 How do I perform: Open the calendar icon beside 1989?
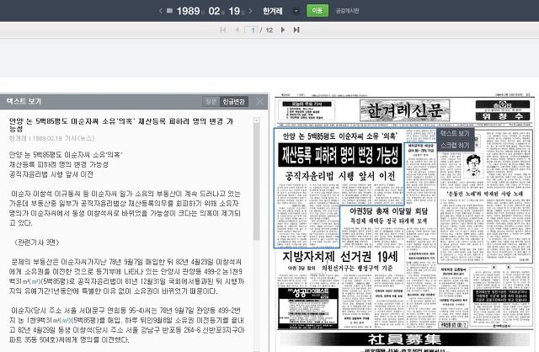click(169, 11)
